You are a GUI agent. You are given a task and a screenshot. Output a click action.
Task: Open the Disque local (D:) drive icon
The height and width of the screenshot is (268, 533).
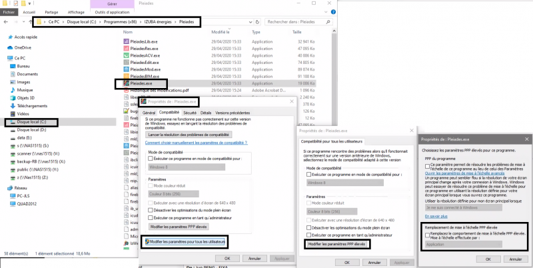[13, 130]
